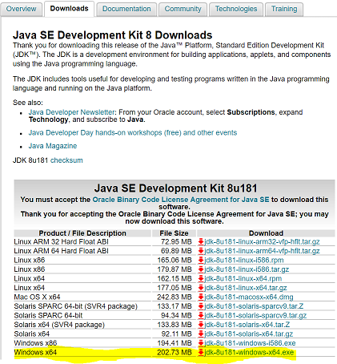Open the Documentation tab

(x=126, y=9)
